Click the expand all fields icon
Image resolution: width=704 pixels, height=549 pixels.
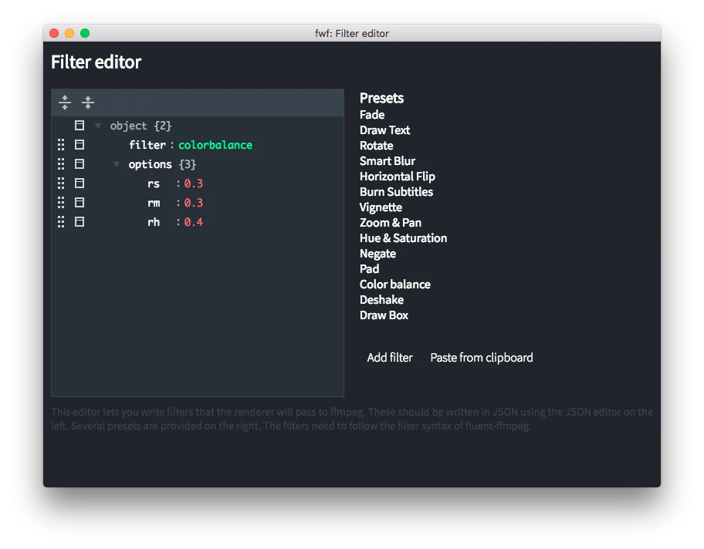click(65, 103)
